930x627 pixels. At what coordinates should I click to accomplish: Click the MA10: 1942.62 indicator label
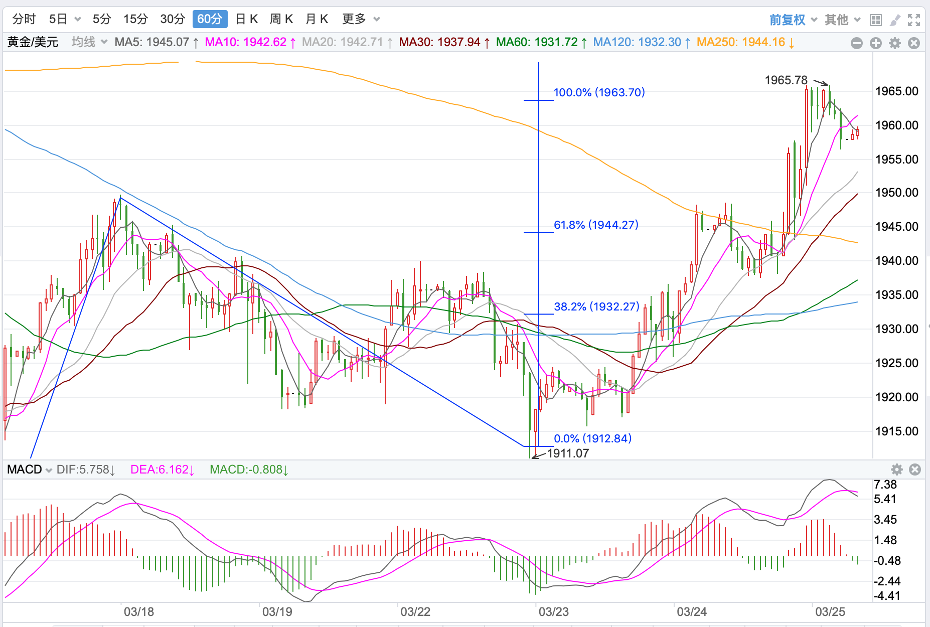tap(250, 42)
